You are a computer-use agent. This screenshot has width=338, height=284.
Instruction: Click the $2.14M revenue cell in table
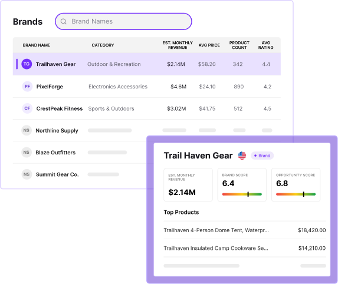pos(176,64)
